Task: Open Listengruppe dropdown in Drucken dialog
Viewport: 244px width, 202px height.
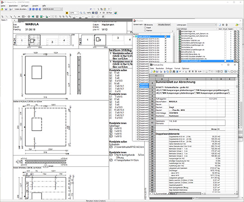Action: tap(202, 25)
